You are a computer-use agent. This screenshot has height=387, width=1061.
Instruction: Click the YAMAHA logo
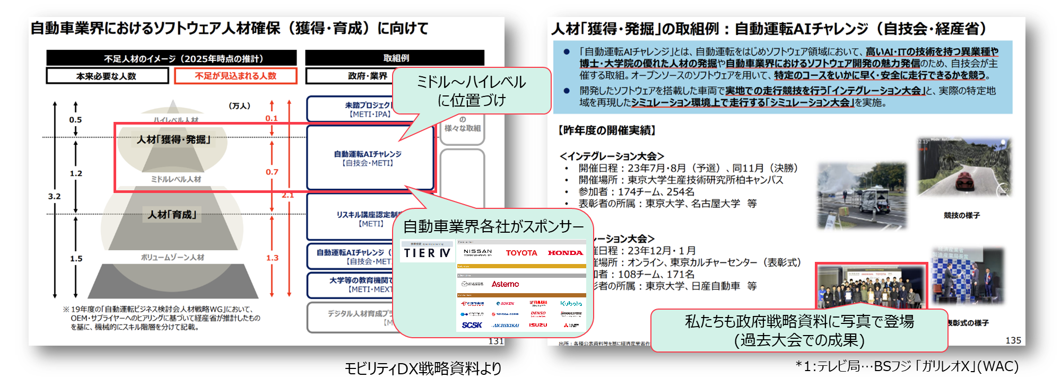pyautogui.click(x=538, y=303)
